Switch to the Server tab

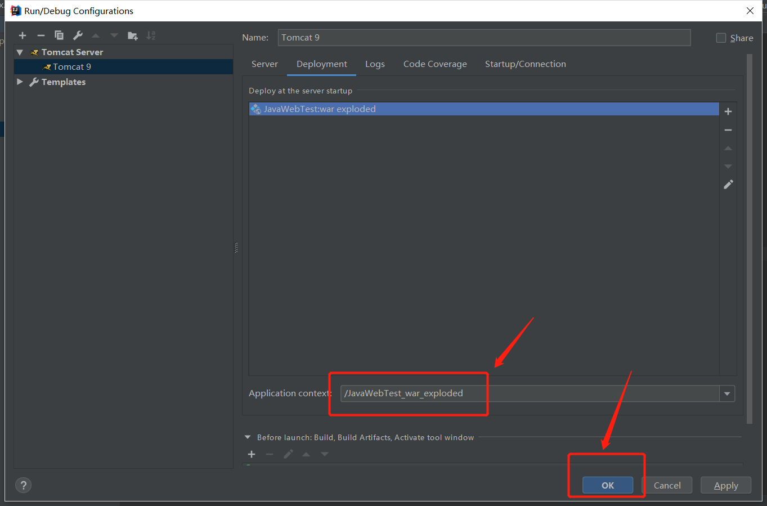pyautogui.click(x=264, y=64)
